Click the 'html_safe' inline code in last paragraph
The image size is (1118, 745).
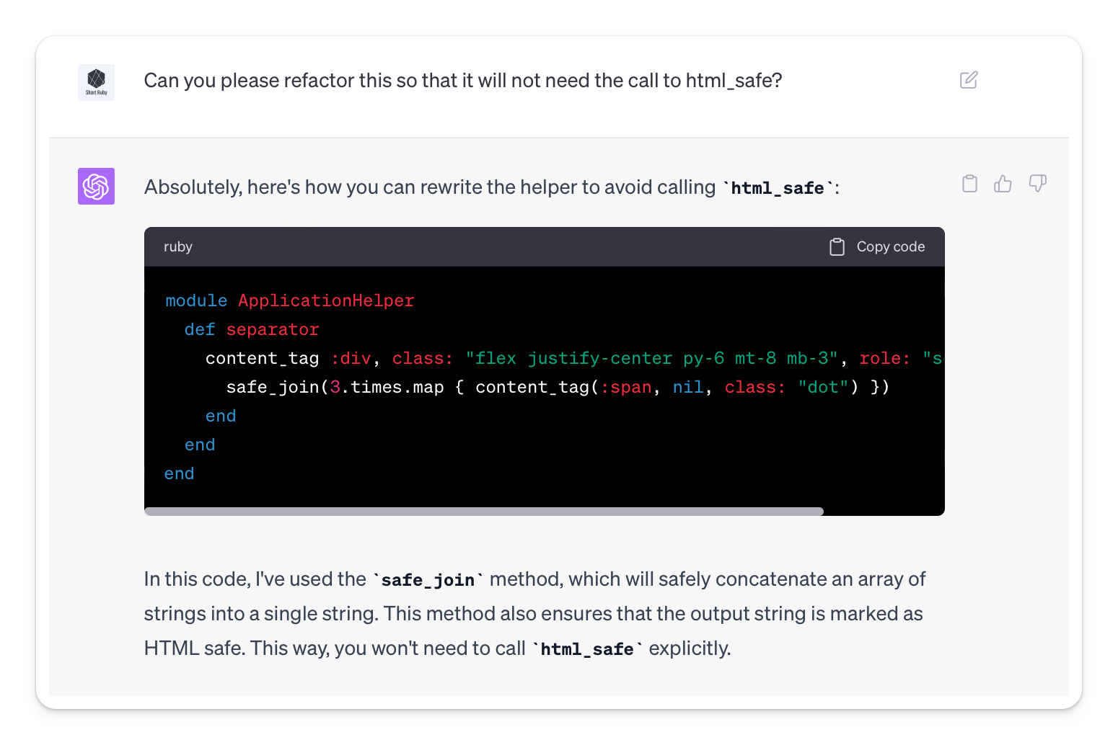(587, 649)
